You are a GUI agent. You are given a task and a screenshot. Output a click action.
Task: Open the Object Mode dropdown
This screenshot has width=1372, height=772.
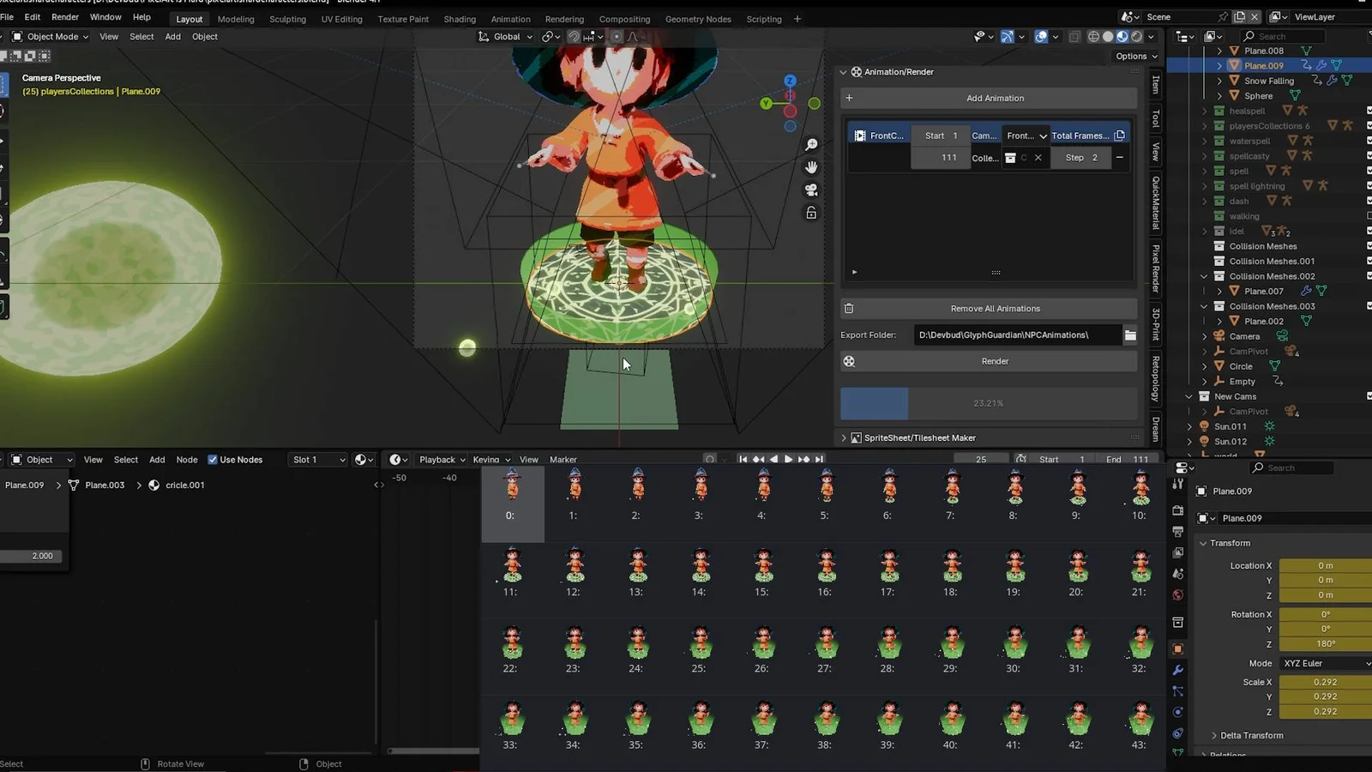pyautogui.click(x=51, y=37)
